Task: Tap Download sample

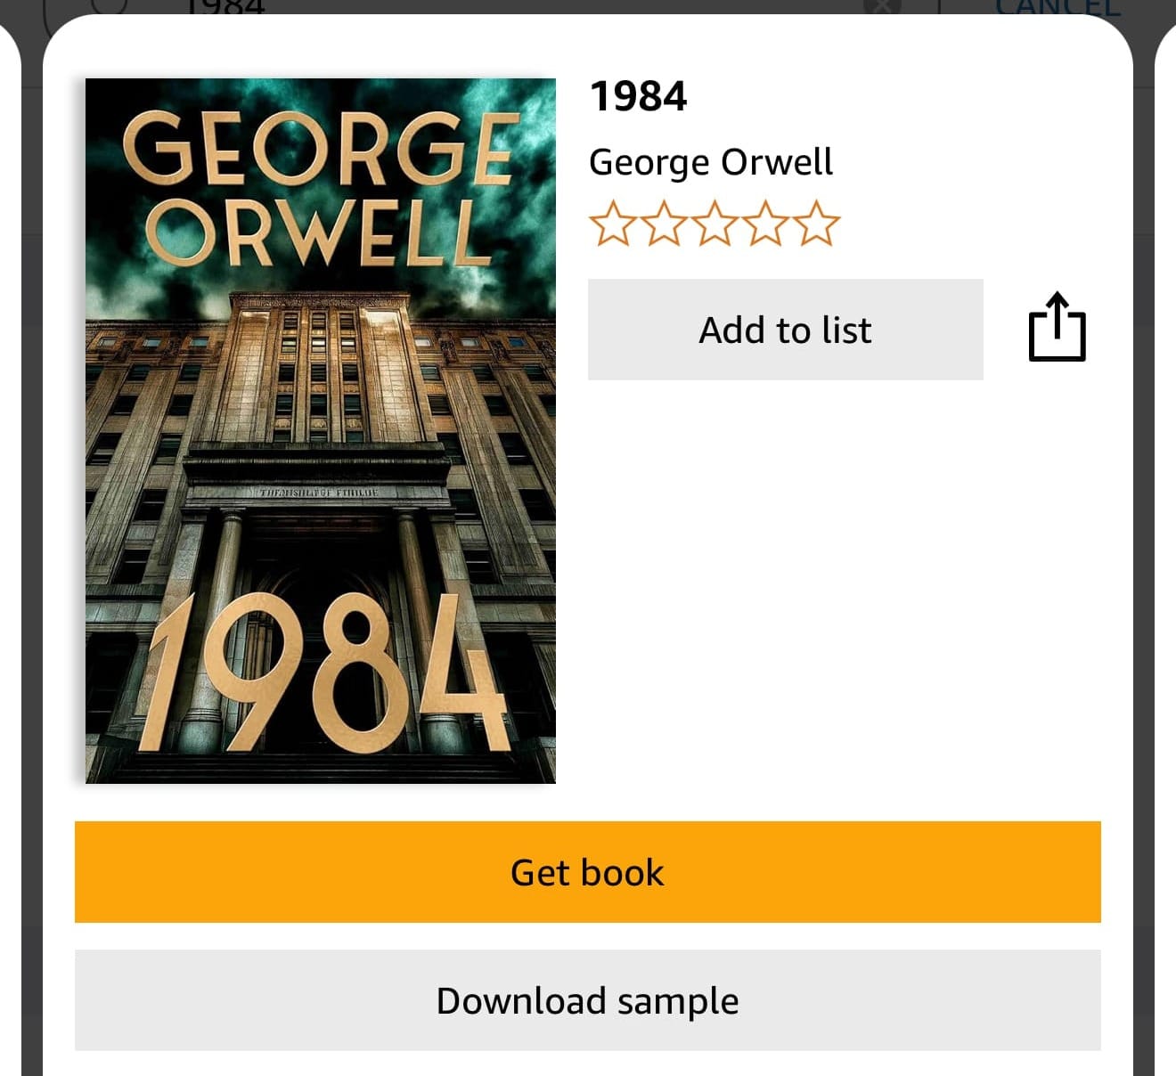Action: point(588,1000)
